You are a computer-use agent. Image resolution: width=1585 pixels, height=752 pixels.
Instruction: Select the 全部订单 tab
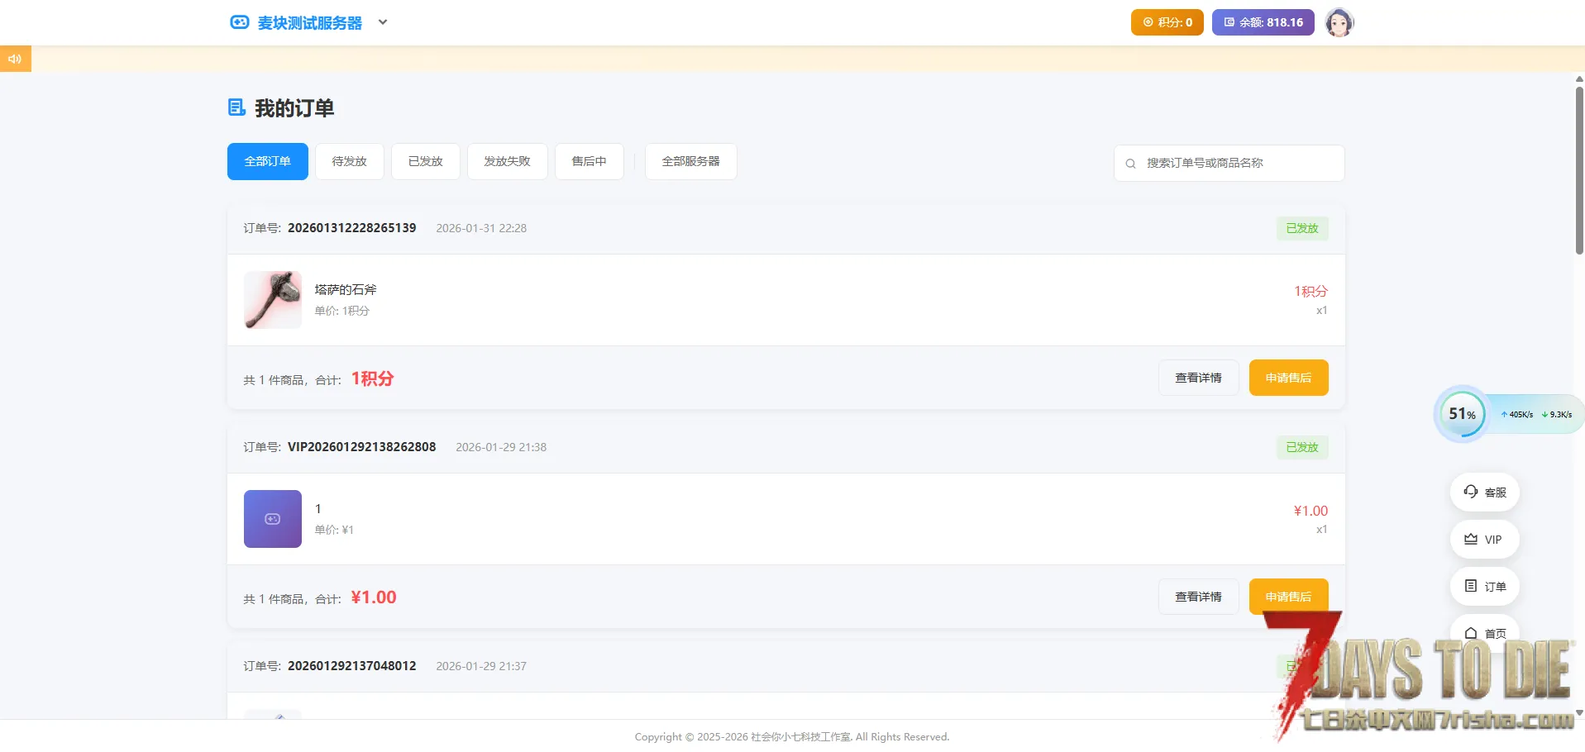click(x=267, y=161)
